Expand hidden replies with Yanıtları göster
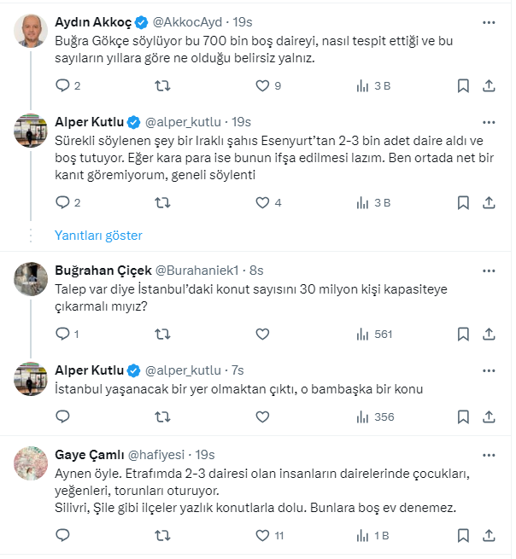The image size is (516, 559). click(98, 235)
